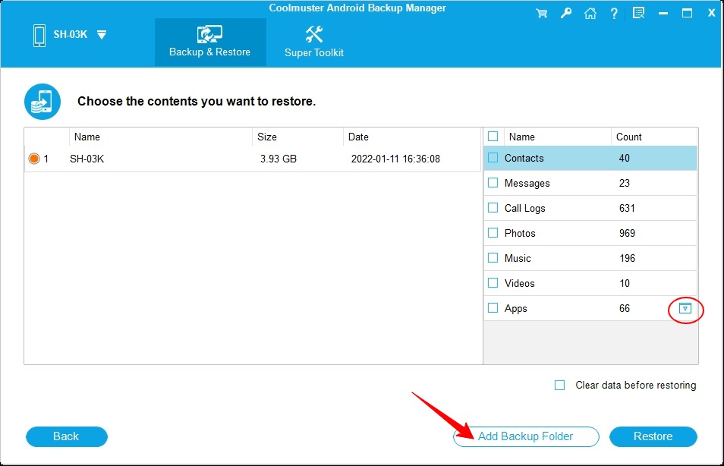The height and width of the screenshot is (466, 724).
Task: Check the Music checkbox
Action: [x=493, y=257]
